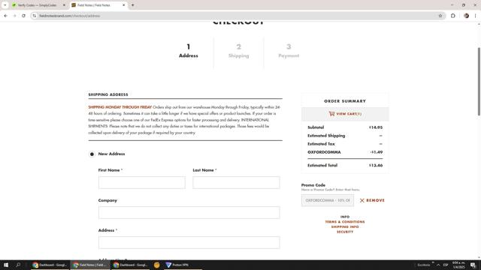This screenshot has height=270, width=481.
Task: Go to checkout step 3 Payment
Action: coord(289,51)
